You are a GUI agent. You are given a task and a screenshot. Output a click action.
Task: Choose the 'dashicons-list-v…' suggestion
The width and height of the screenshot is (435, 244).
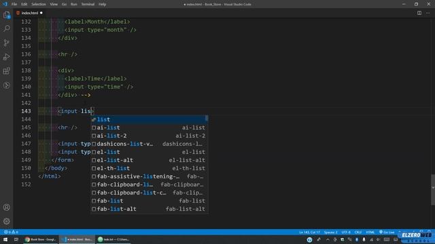[x=150, y=144]
